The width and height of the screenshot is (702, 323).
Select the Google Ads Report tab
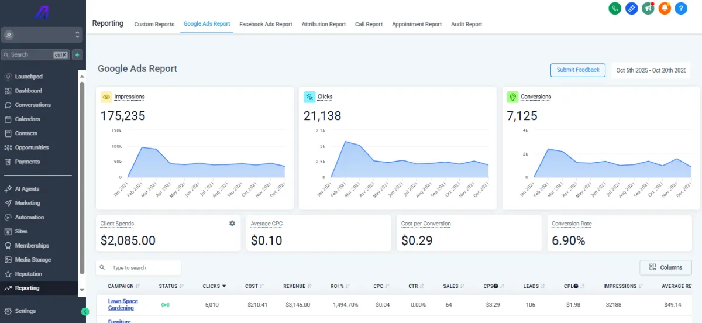click(x=207, y=24)
